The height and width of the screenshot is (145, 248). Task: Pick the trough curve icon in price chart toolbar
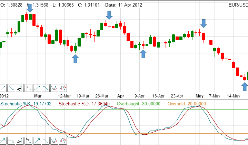[x=54, y=88]
